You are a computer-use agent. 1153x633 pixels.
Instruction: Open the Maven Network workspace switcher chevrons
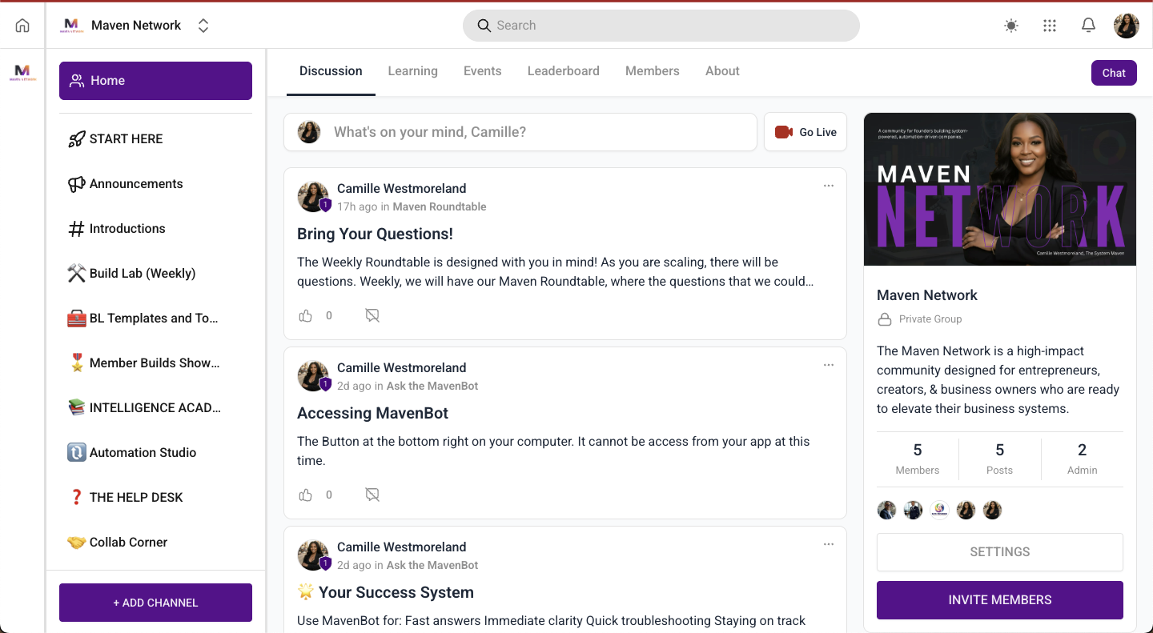(203, 26)
